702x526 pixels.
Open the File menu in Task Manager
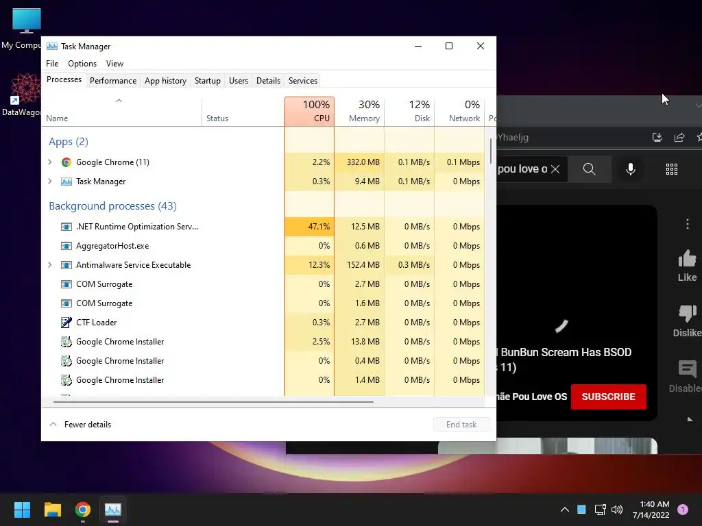(52, 64)
